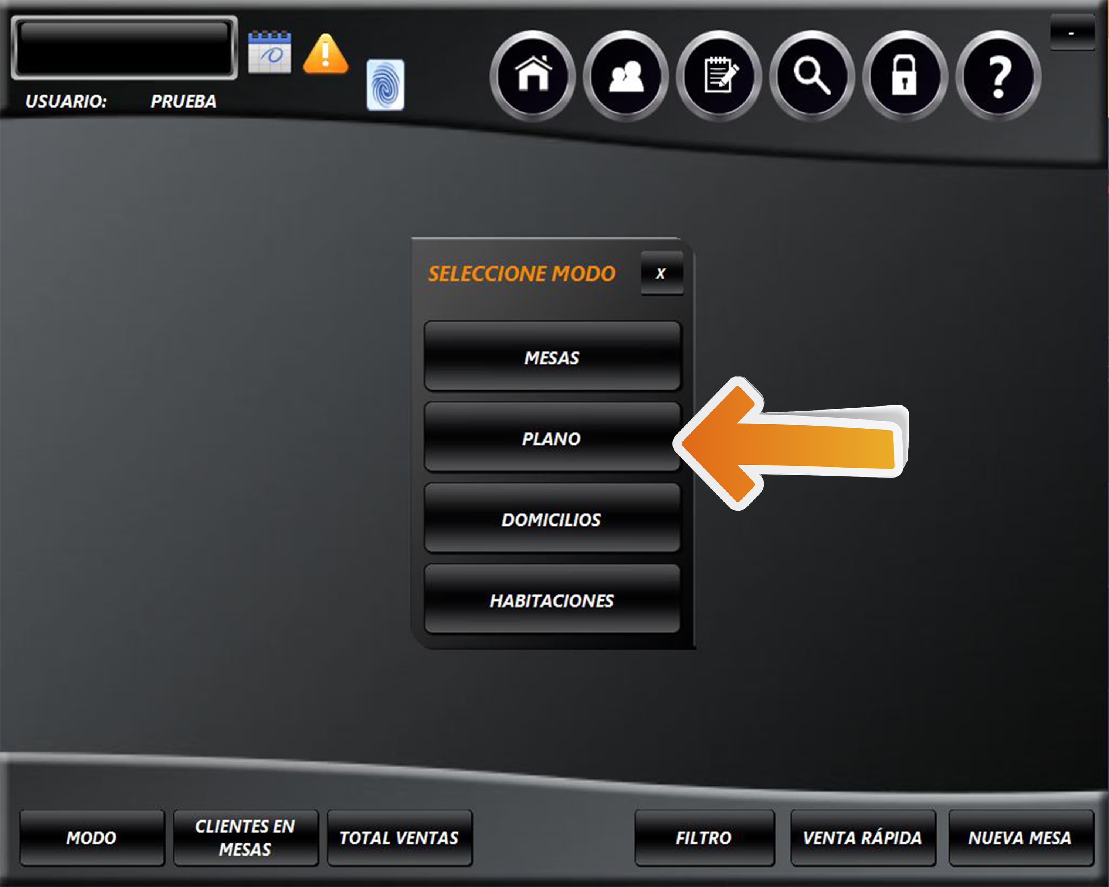This screenshot has width=1109, height=887.
Task: Click the calendar icon
Action: point(269,52)
